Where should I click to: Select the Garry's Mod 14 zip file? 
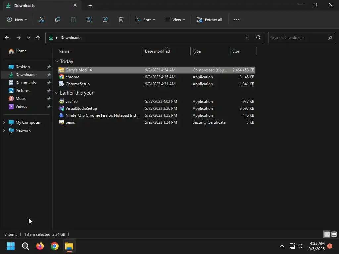pos(157,70)
